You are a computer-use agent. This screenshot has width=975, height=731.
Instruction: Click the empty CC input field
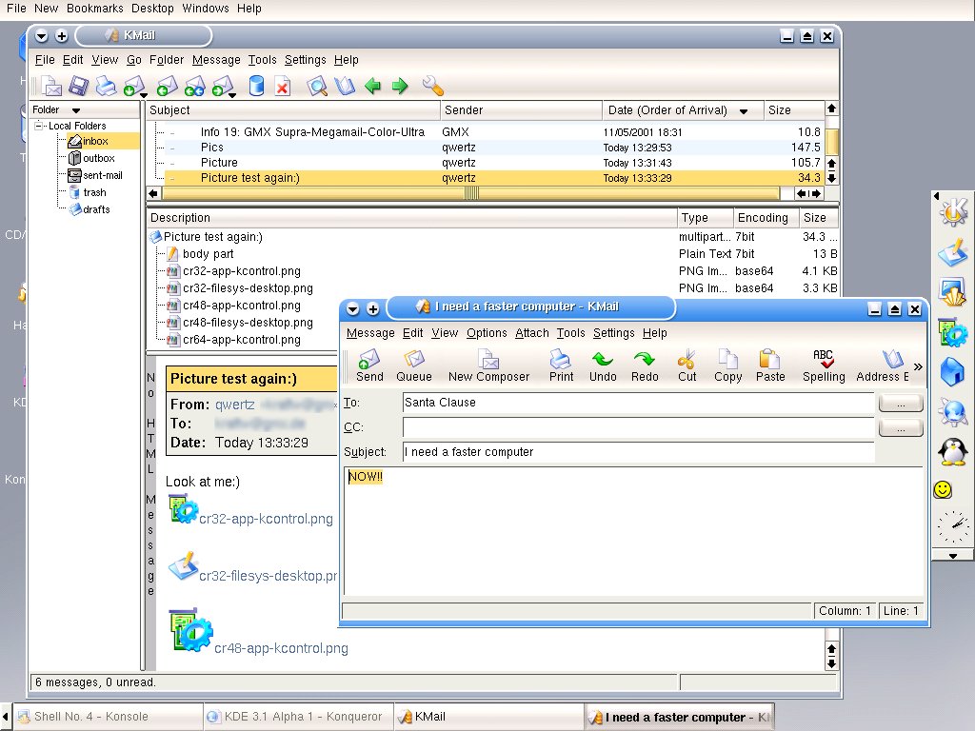point(638,427)
